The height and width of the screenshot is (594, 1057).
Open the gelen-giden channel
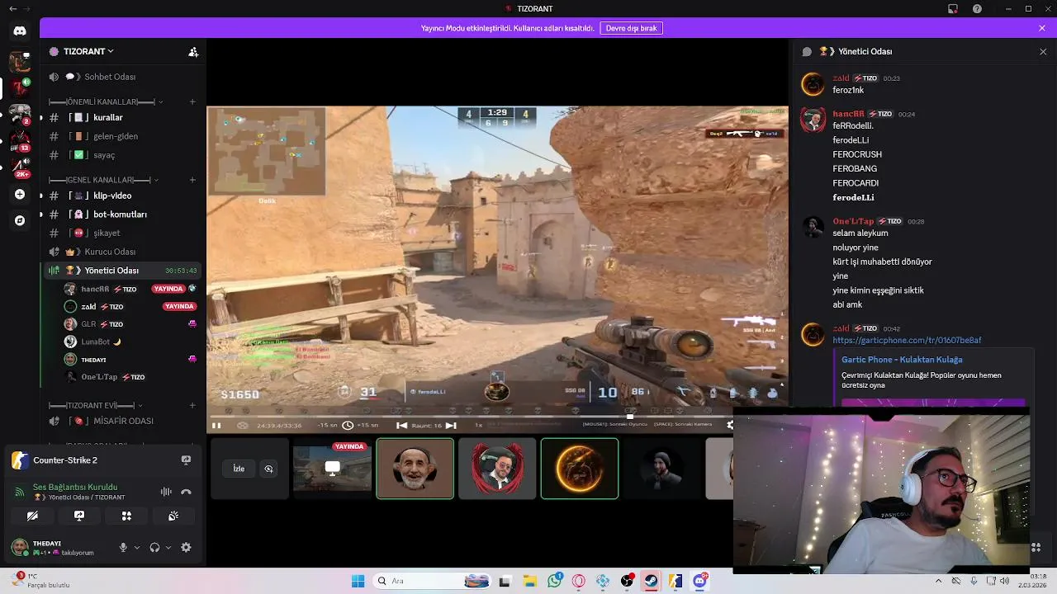(x=123, y=136)
